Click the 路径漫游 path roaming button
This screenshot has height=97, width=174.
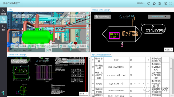81,46
